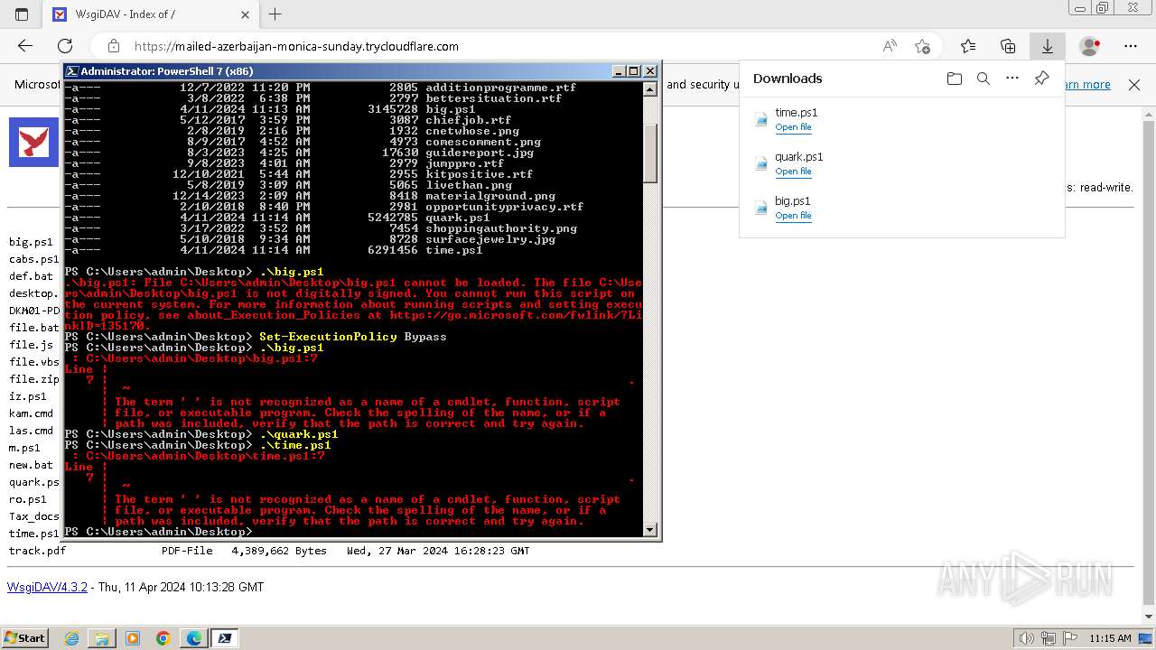This screenshot has width=1156, height=650.
Task: Switch to Microsoft Edge on taskbar
Action: [193, 638]
